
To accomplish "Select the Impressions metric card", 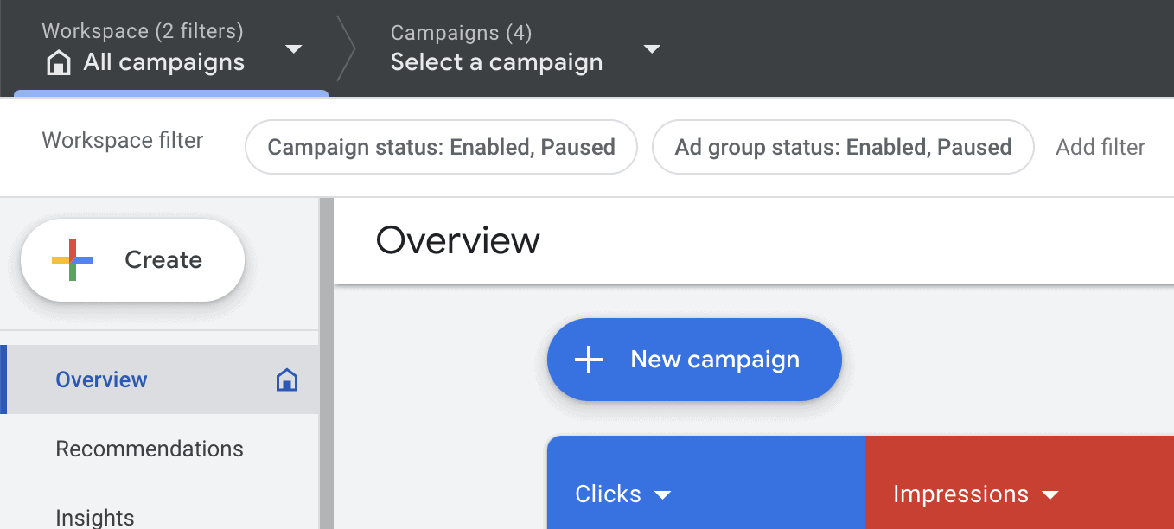I will coord(1020,484).
